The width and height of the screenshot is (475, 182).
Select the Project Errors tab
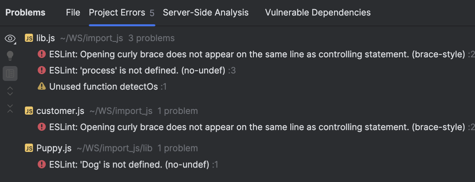[x=117, y=13]
